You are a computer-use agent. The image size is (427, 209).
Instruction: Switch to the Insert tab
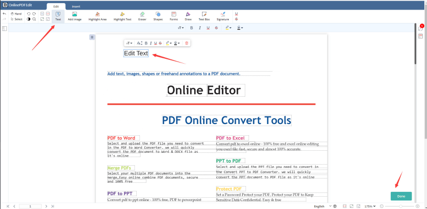pyautogui.click(x=76, y=6)
